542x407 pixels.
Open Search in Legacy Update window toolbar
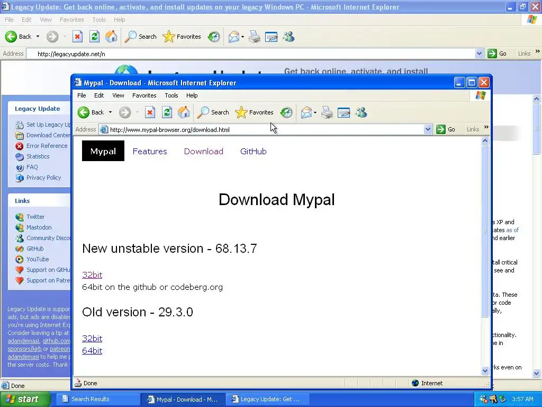(141, 37)
